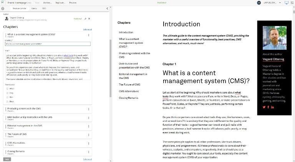
Task: Click the Add chapter button
Action: click(x=7, y=159)
